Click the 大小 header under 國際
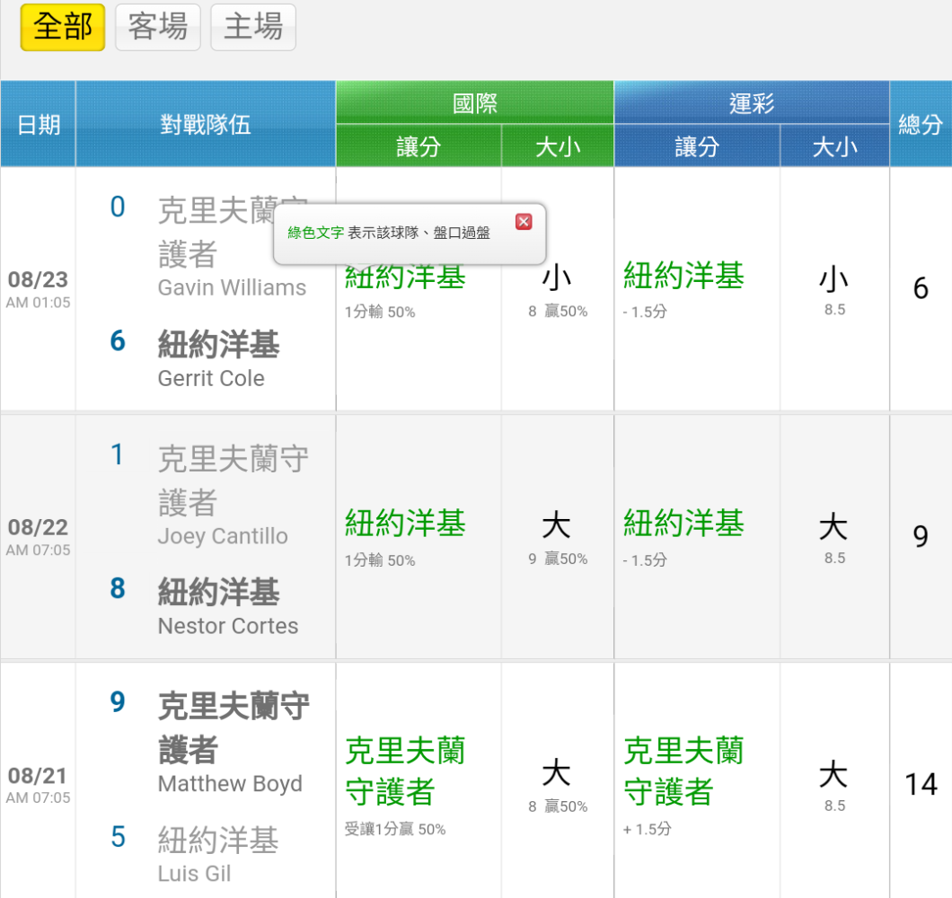 point(558,146)
